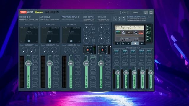The height and width of the screenshot is (106, 189).
Task: Click the Comp knob on Микрофон strip
Action: (x=25, y=50)
